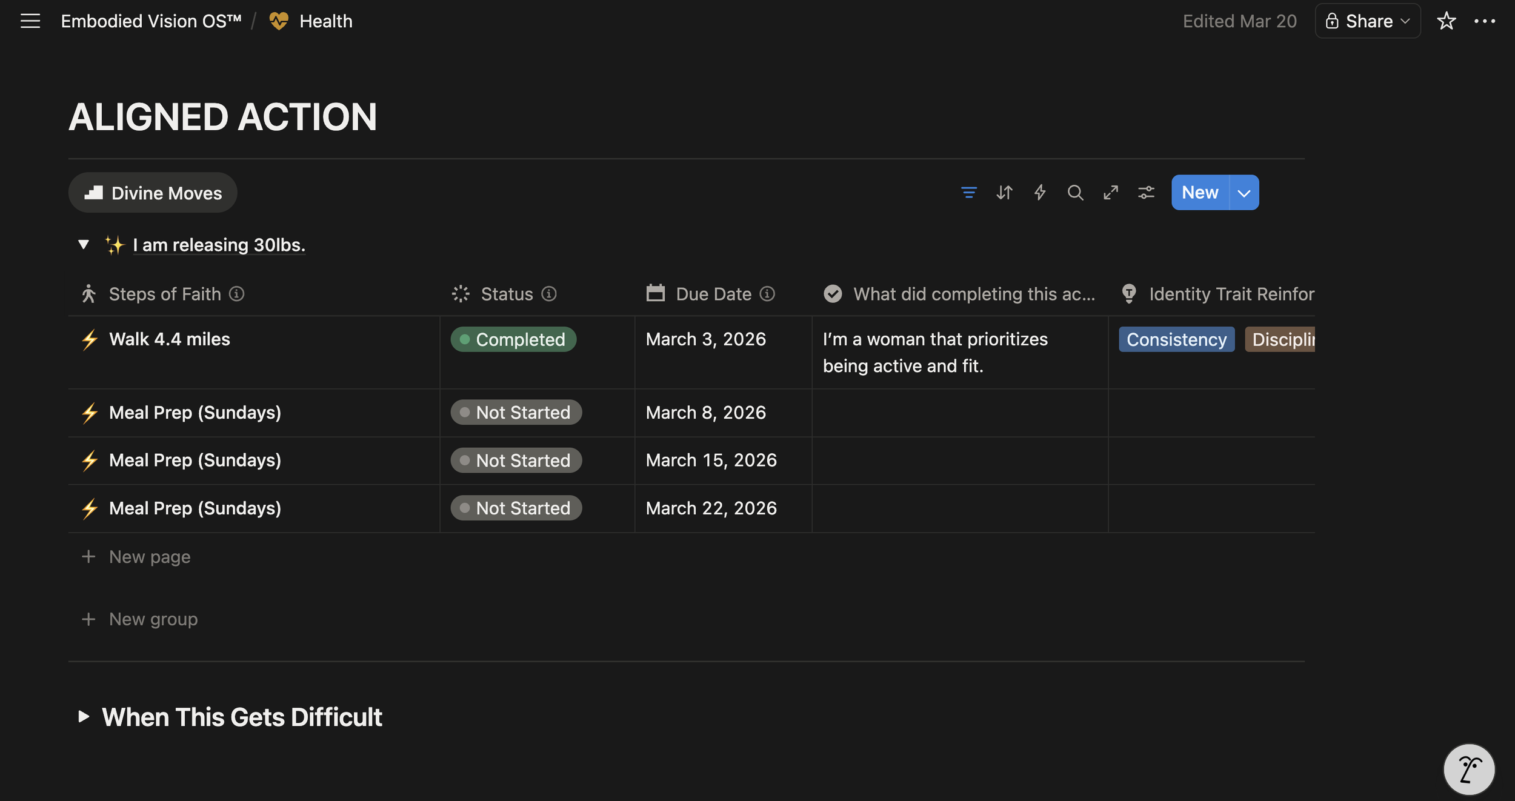Screen dimensions: 1515x801
Task: Open the sort options icon
Action: tap(1004, 193)
